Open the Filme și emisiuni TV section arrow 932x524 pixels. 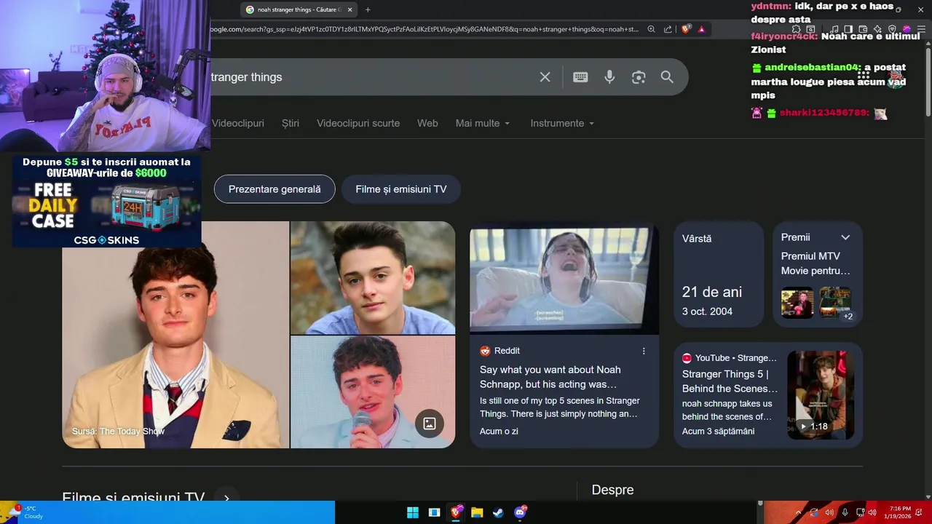(226, 498)
